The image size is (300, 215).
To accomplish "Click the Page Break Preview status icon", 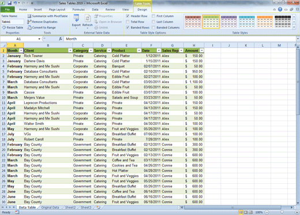I will pos(250,212).
